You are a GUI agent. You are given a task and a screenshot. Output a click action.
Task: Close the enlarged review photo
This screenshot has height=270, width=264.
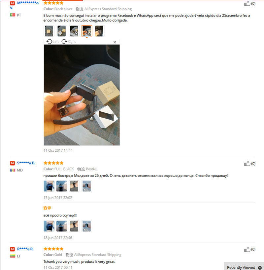[x=115, y=42]
